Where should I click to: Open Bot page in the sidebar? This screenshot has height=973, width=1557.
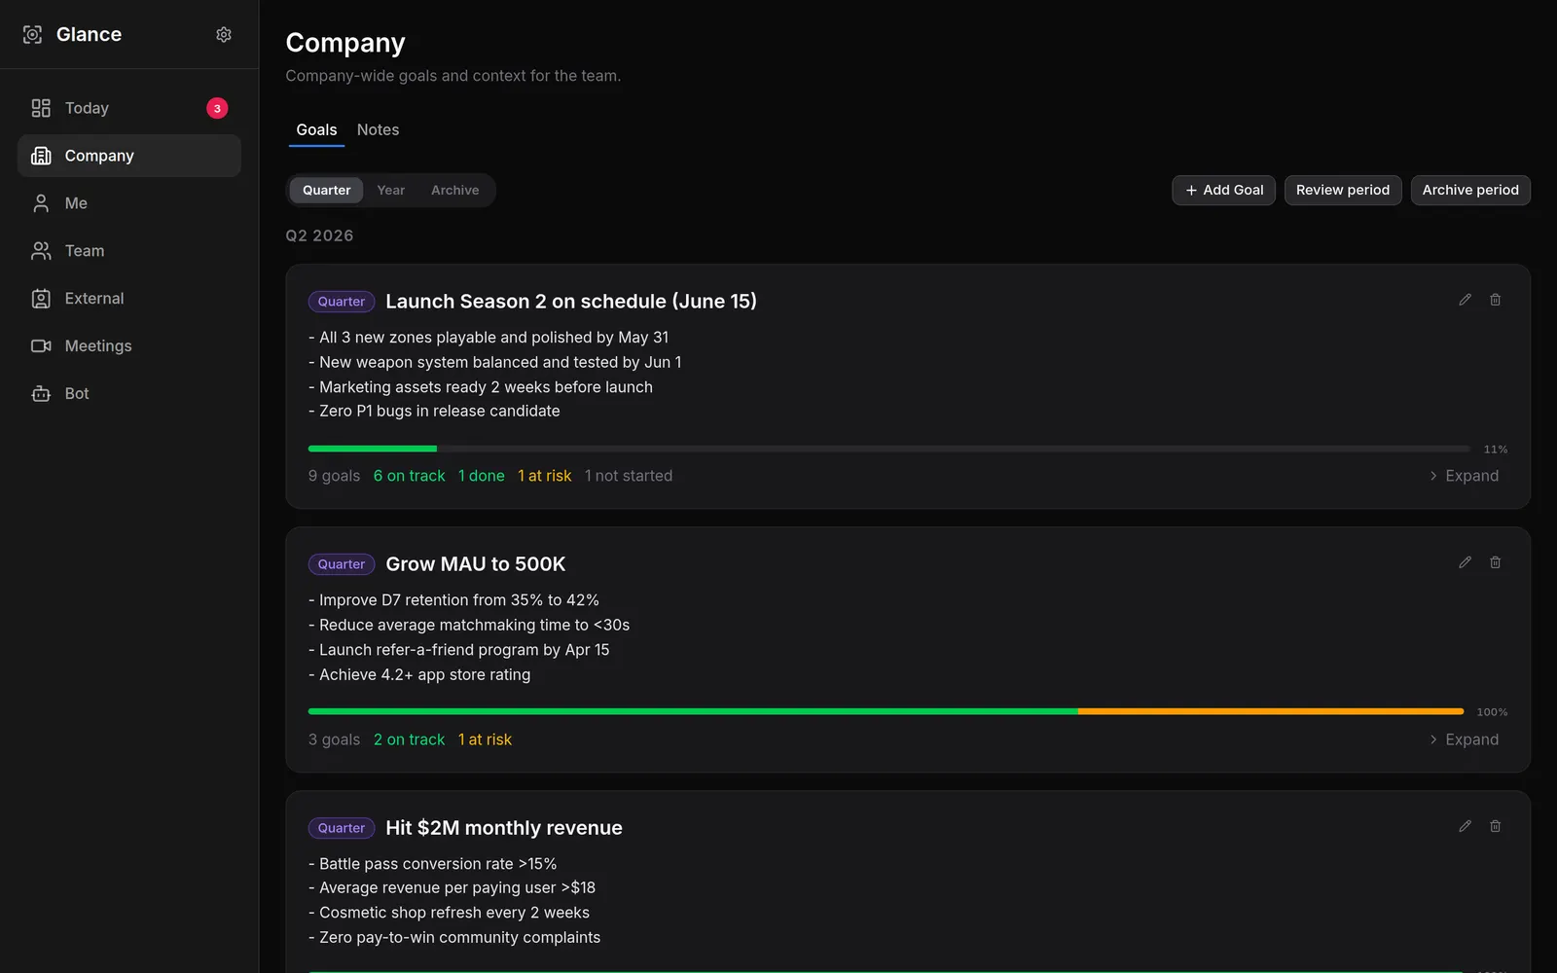129,394
